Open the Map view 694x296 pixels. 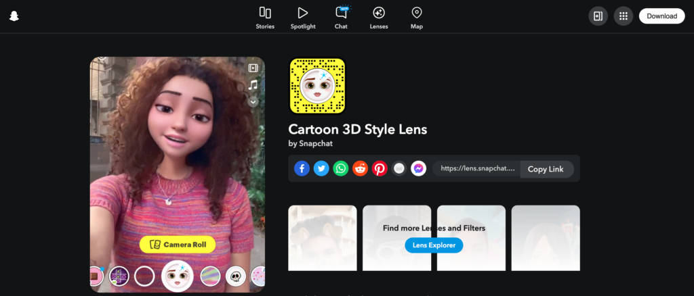click(x=417, y=18)
